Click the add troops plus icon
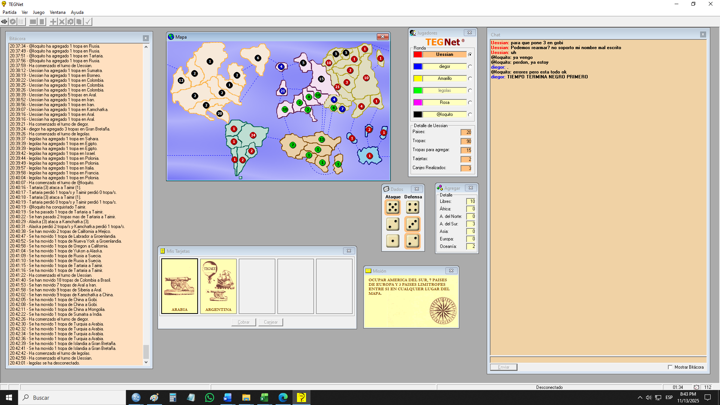720x405 pixels. [53, 22]
